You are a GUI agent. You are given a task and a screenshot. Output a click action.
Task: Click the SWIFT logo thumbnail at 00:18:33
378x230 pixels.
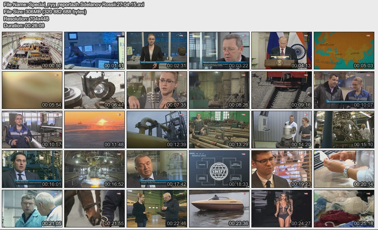point(219,169)
